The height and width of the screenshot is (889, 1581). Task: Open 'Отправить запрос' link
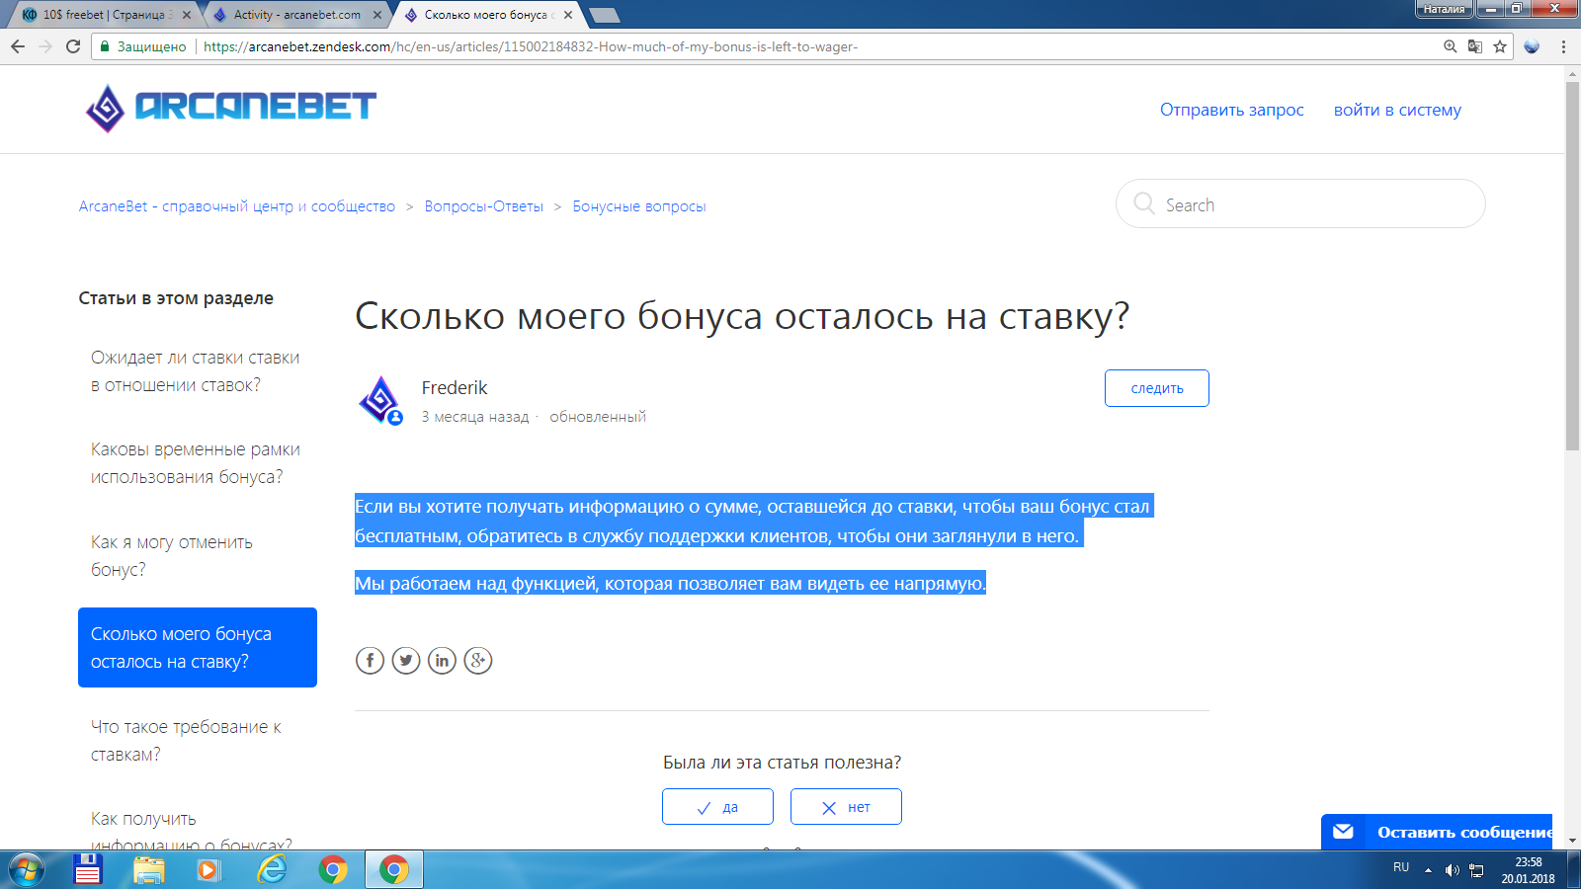(x=1231, y=110)
